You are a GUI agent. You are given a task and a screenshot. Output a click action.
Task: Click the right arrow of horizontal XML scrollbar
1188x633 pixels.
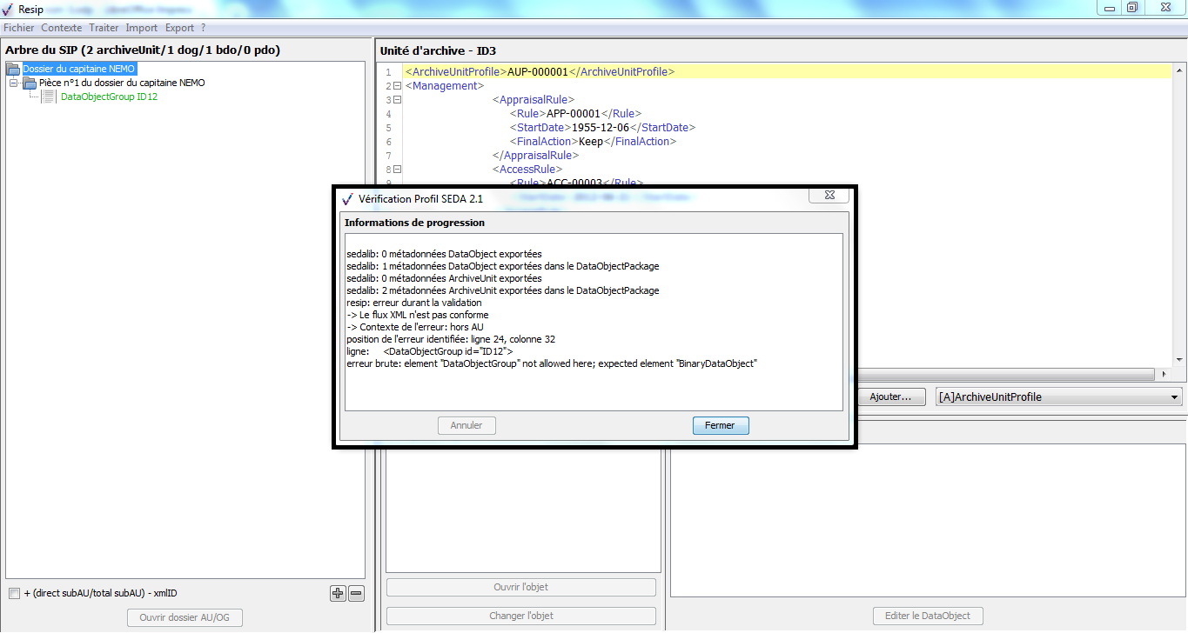click(1165, 374)
